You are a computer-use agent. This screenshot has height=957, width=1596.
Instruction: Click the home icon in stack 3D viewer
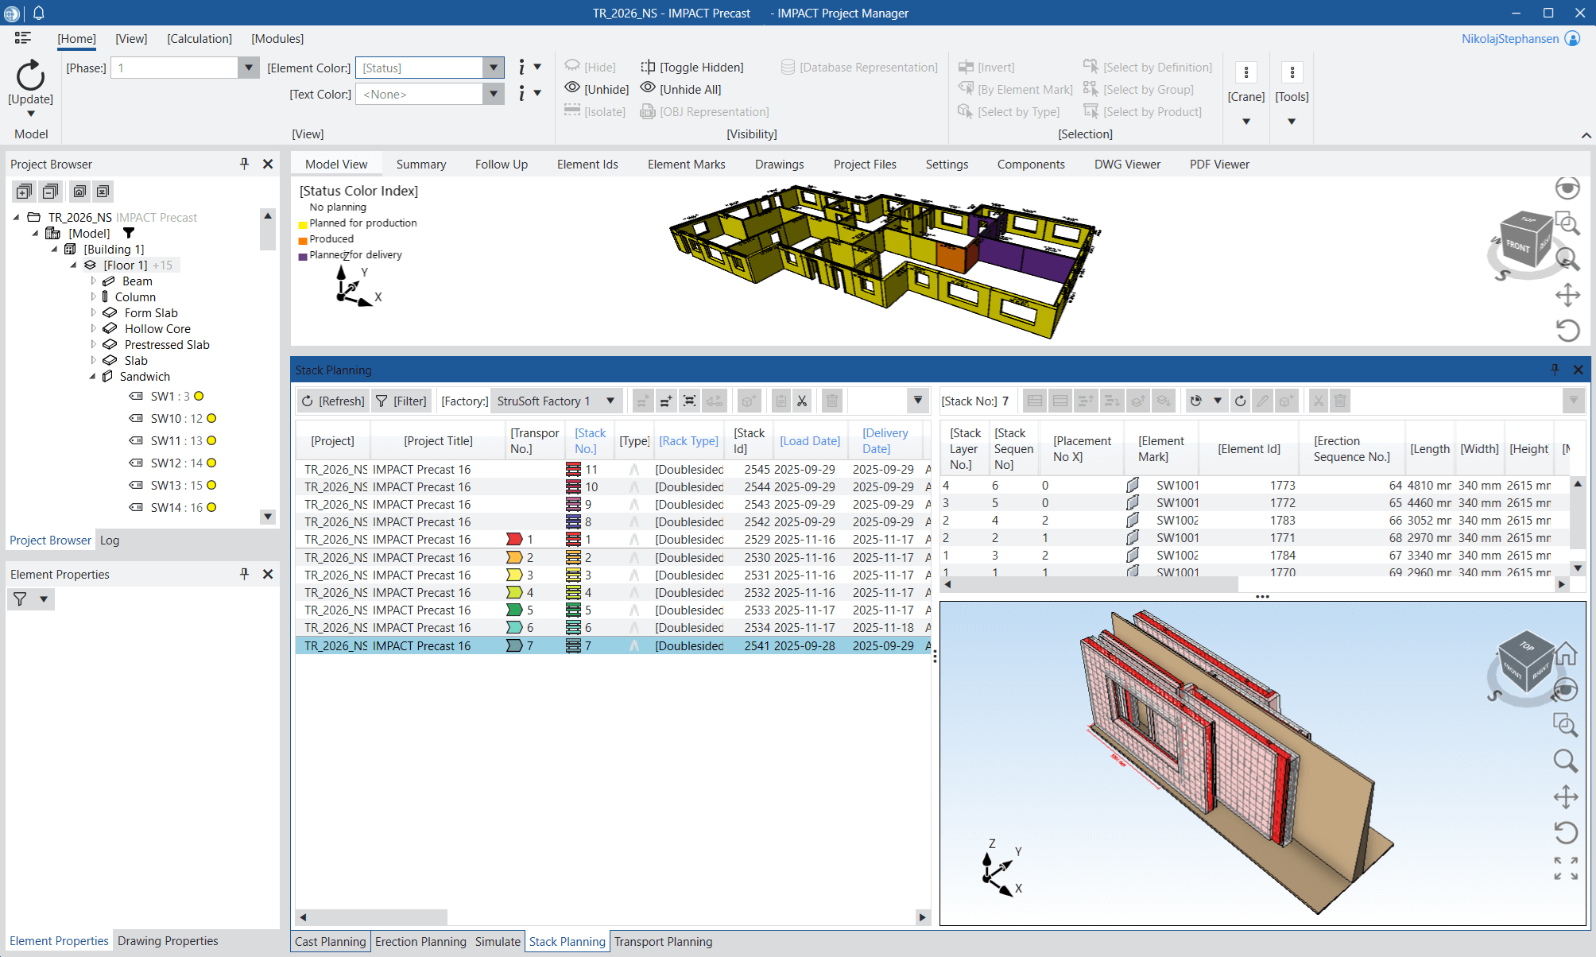pyautogui.click(x=1566, y=653)
